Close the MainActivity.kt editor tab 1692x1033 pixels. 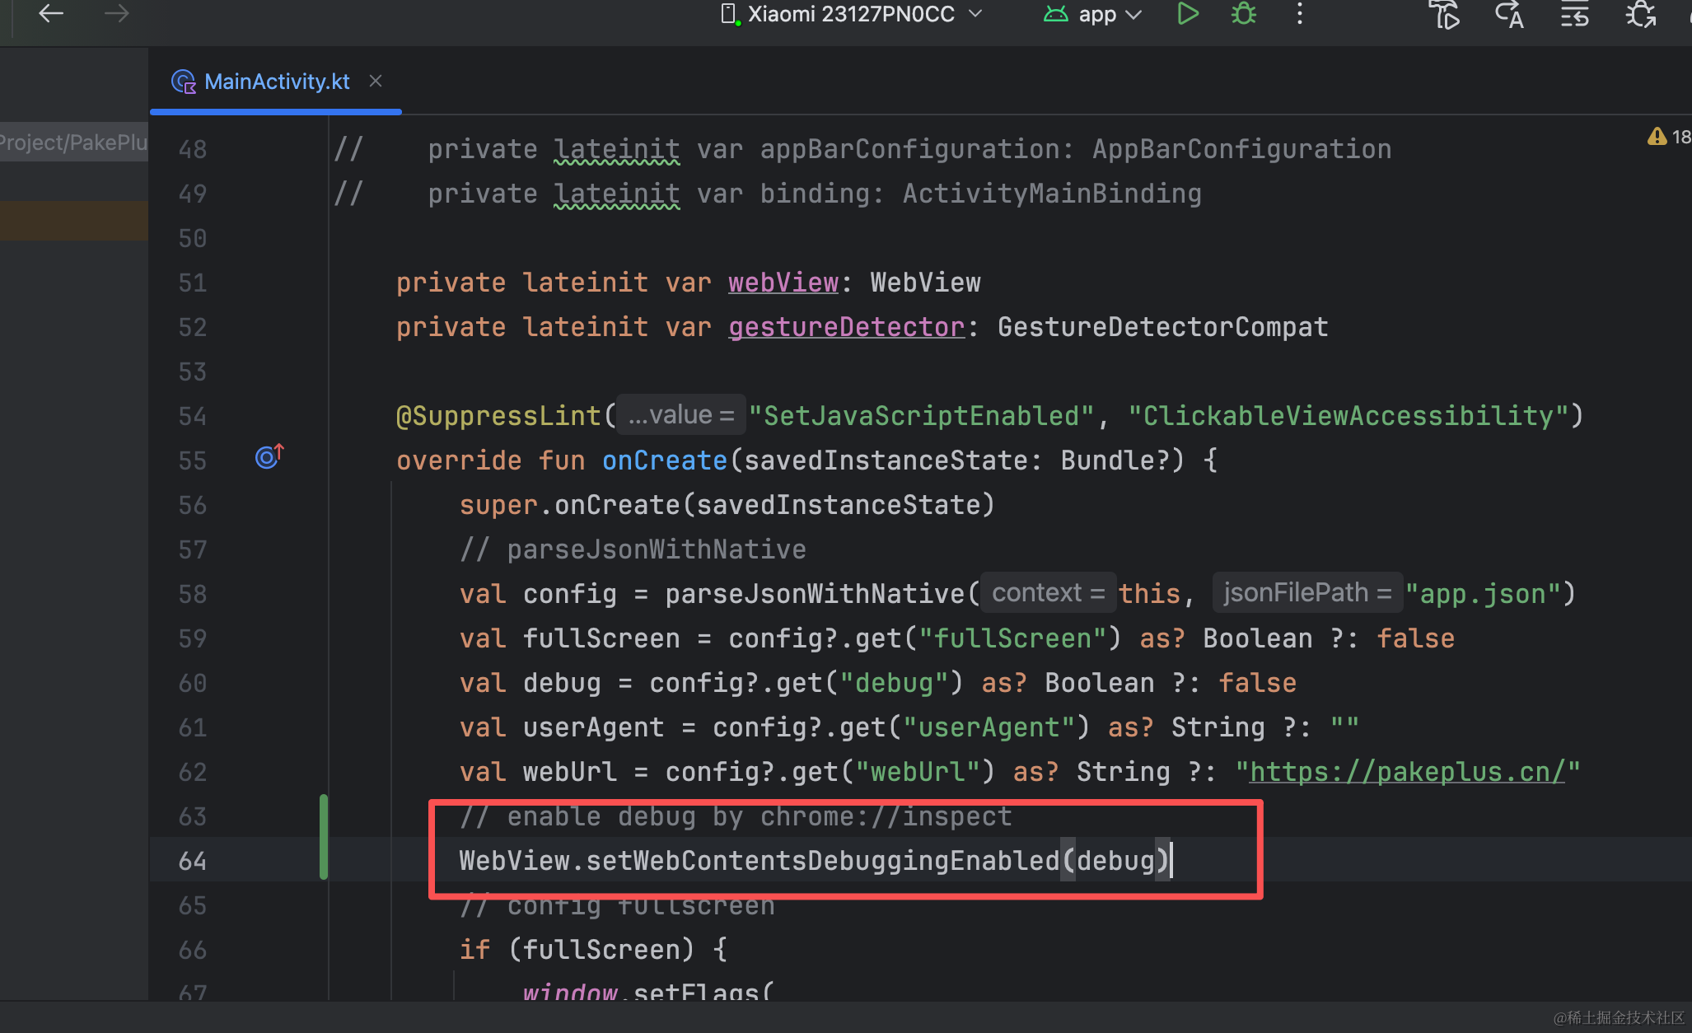[376, 81]
